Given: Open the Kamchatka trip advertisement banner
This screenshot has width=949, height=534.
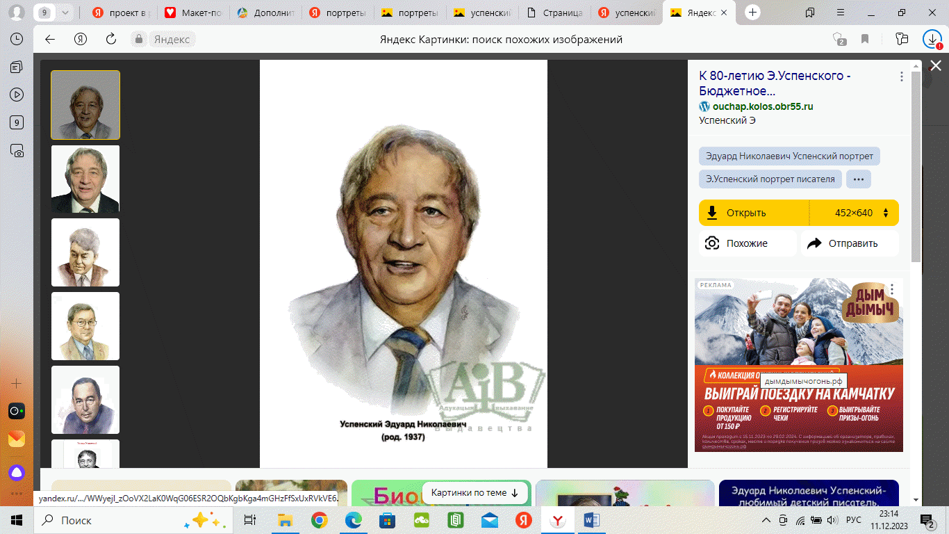Looking at the screenshot, I should (x=799, y=365).
